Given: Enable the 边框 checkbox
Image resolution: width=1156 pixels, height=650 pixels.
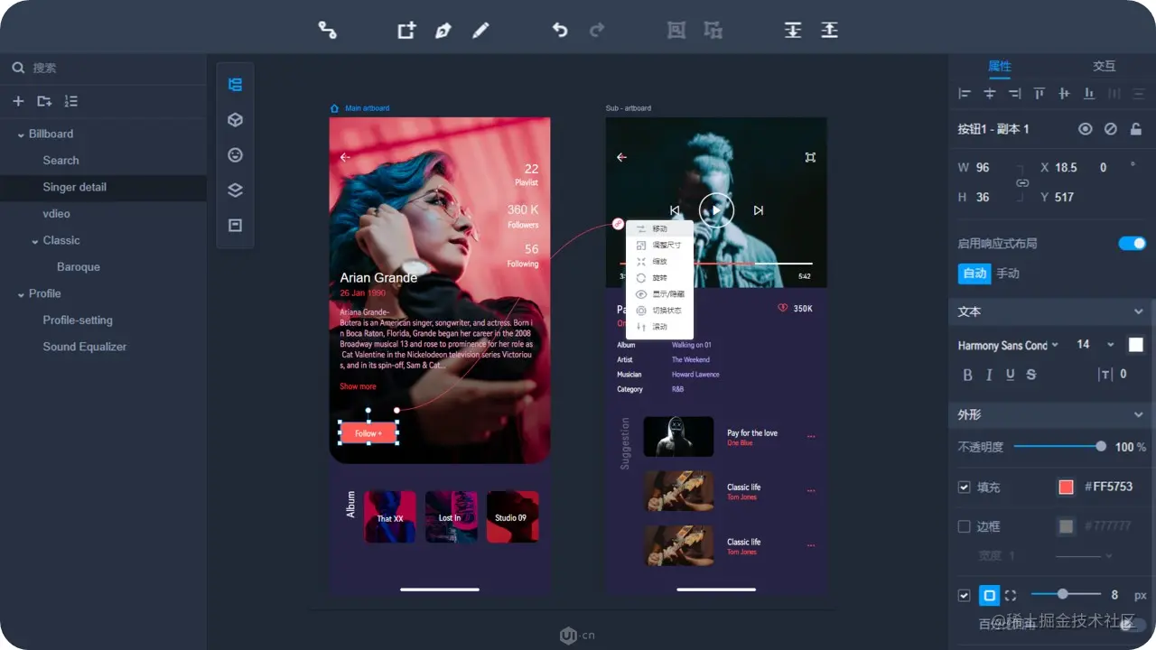Looking at the screenshot, I should (x=964, y=526).
